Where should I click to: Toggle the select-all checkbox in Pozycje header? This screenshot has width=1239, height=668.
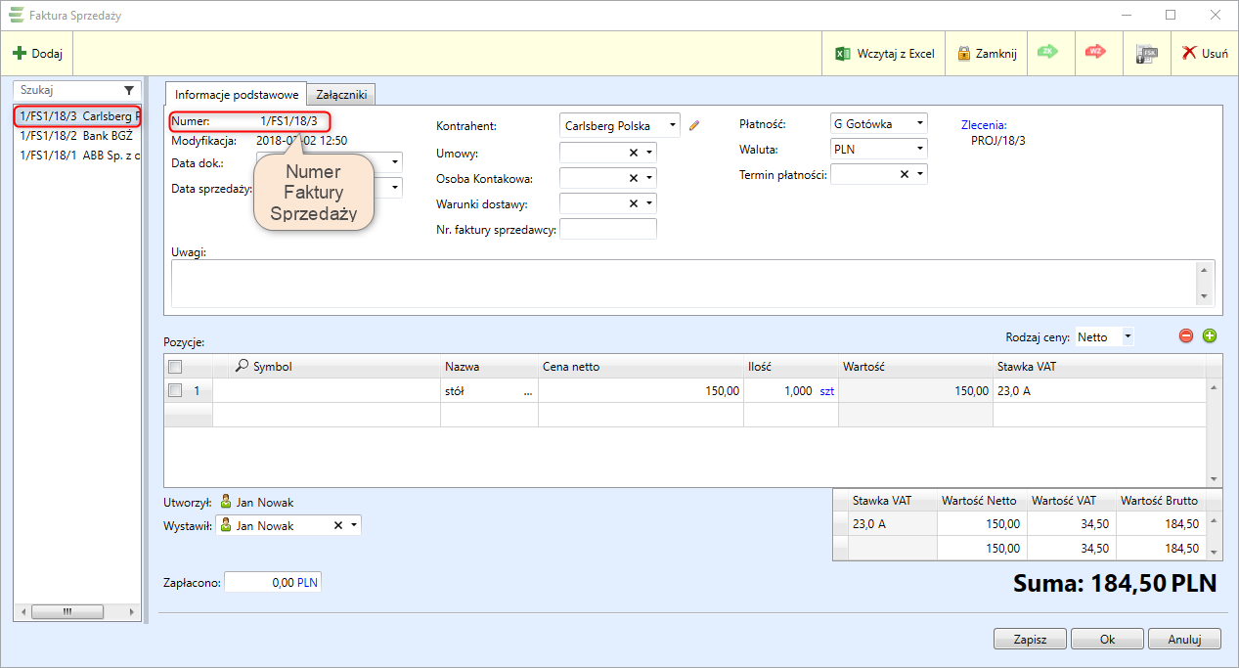point(175,367)
